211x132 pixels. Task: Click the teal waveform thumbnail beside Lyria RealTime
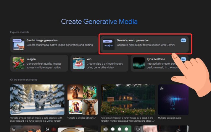139,63
